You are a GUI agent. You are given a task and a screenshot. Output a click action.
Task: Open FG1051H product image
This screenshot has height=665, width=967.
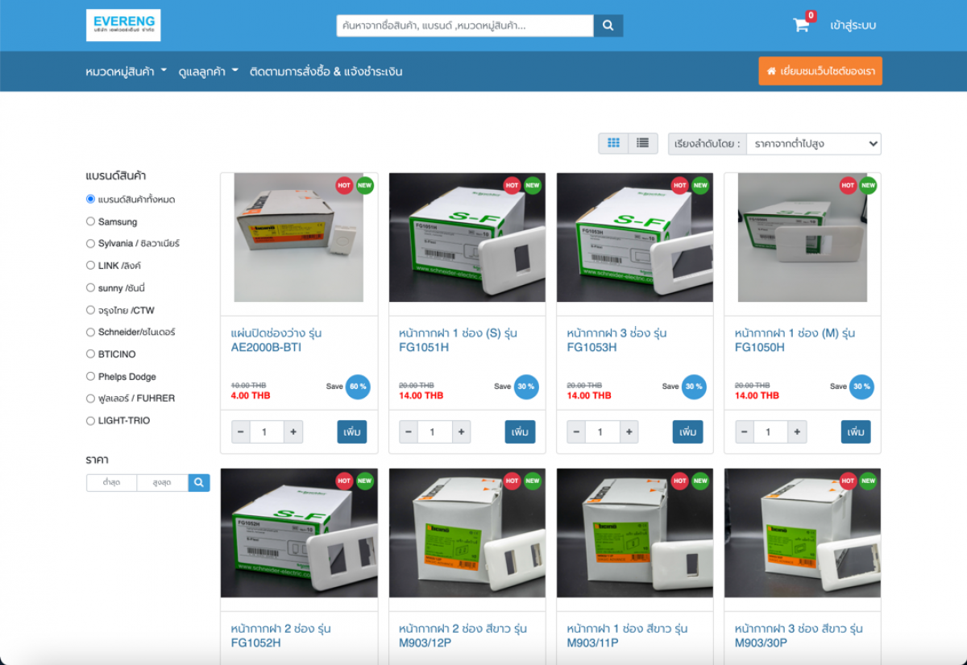(x=467, y=237)
